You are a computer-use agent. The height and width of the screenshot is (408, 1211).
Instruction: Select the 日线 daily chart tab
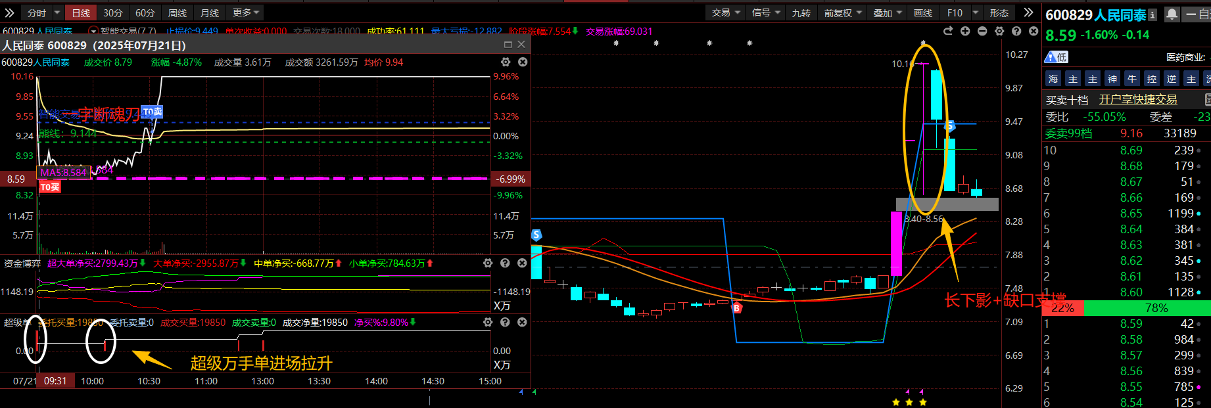(81, 13)
